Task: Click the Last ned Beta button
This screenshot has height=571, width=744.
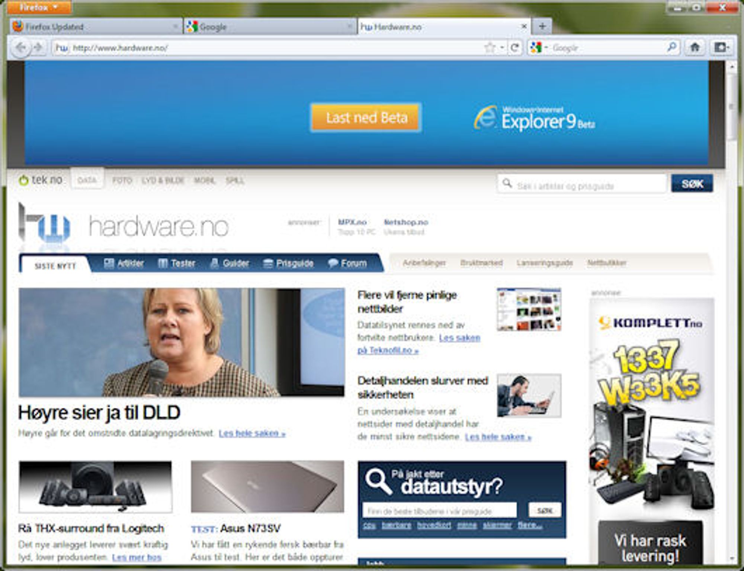Action: pyautogui.click(x=366, y=118)
